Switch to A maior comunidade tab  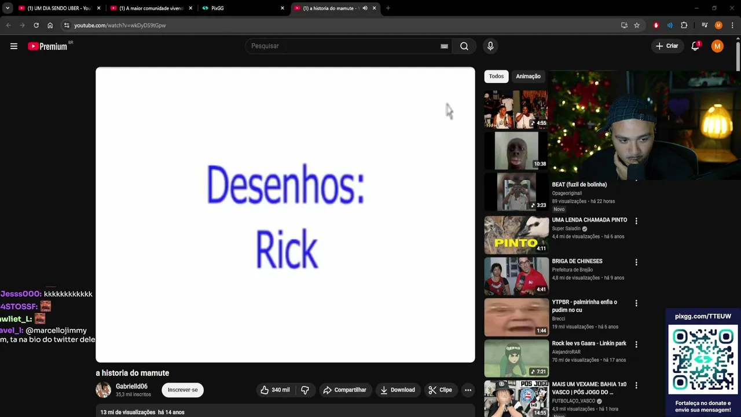point(151,8)
